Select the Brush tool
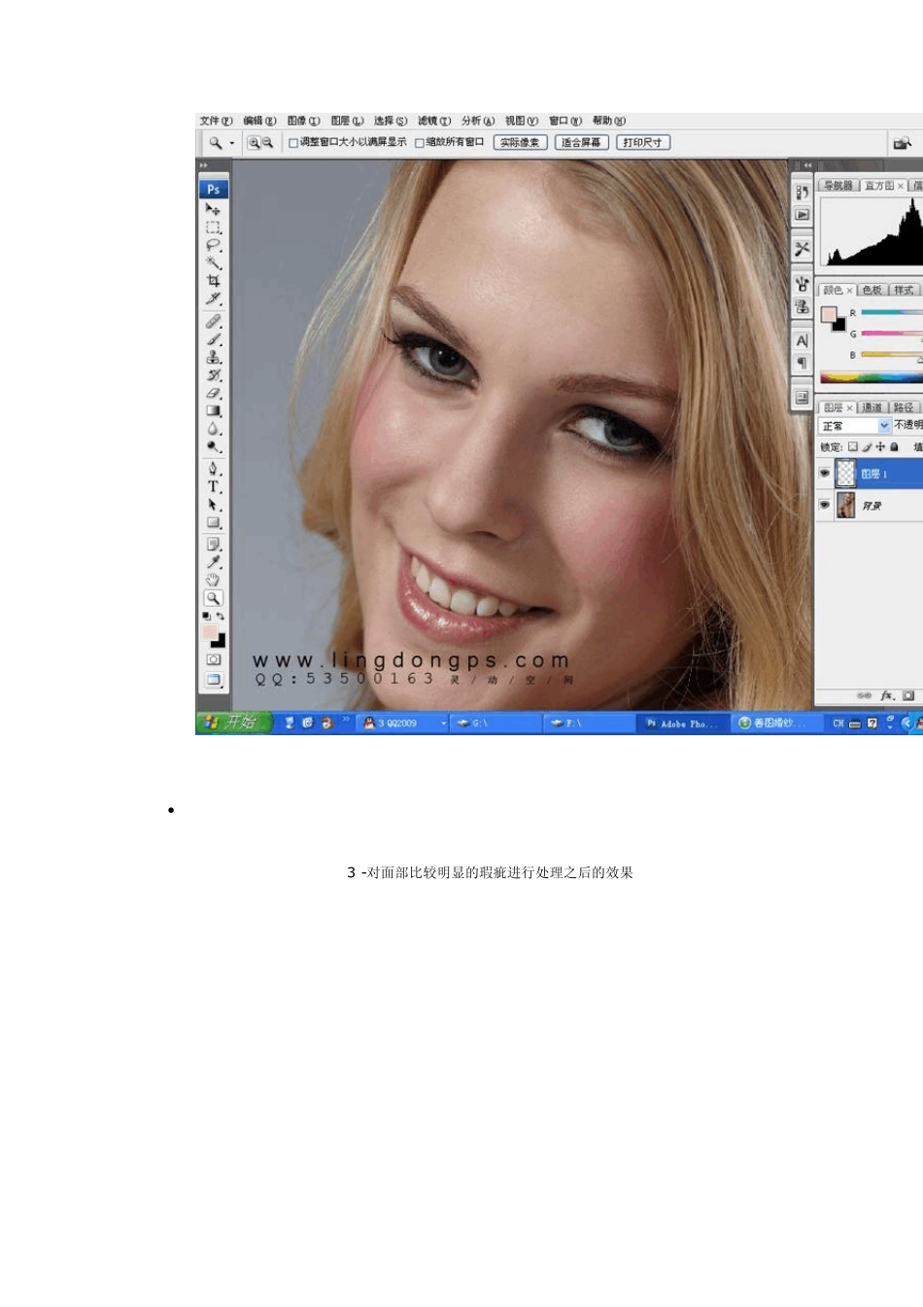 (x=213, y=338)
